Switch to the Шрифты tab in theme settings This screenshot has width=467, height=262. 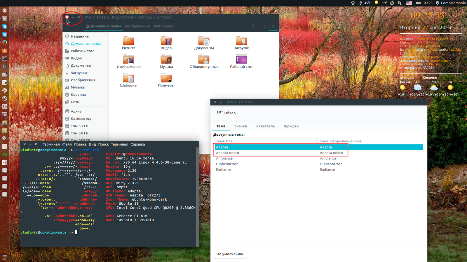point(291,126)
